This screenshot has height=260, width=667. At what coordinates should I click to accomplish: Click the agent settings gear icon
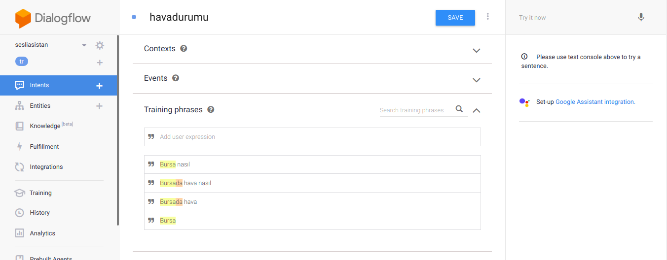[100, 45]
